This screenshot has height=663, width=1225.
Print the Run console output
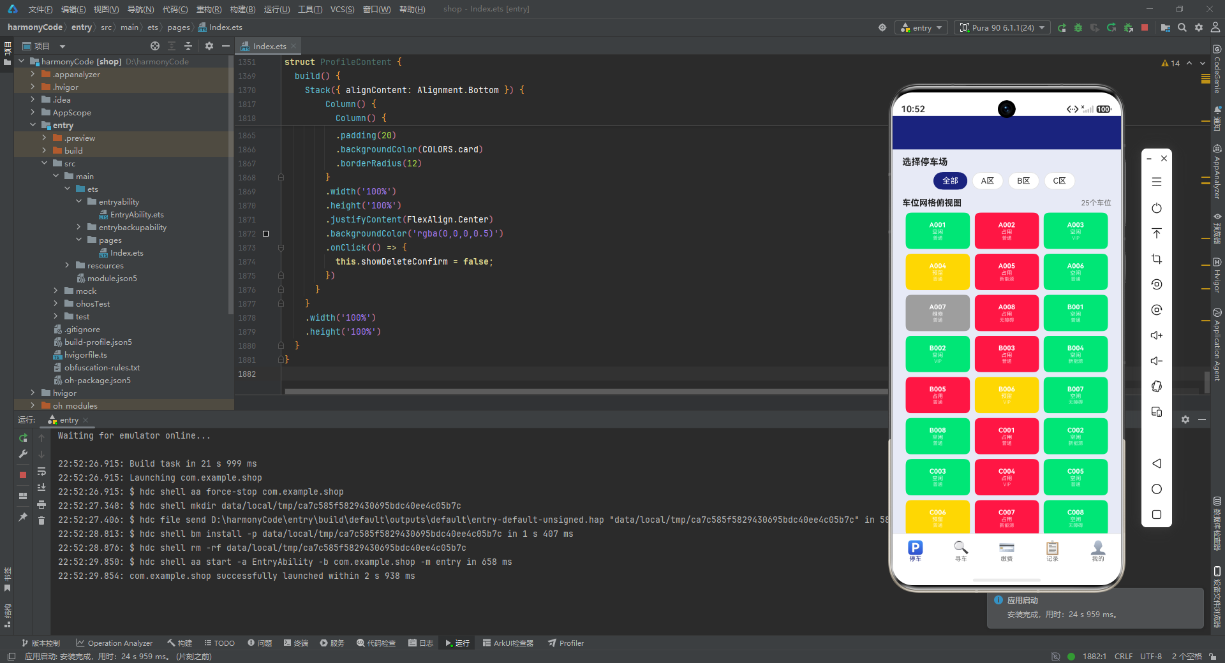[41, 504]
